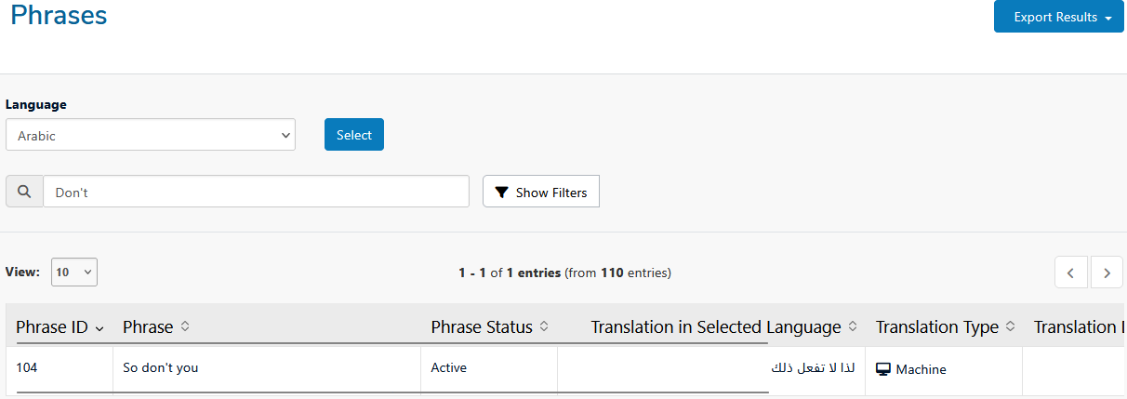
Task: Sort by Phrase column sort icon
Action: pyautogui.click(x=185, y=326)
